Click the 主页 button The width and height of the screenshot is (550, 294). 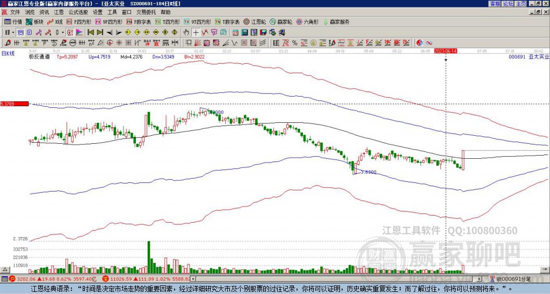pos(521,4)
